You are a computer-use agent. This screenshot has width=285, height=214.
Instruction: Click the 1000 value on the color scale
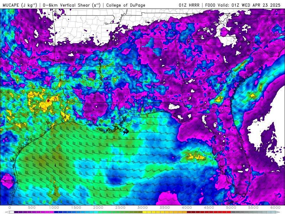[x=54, y=208]
